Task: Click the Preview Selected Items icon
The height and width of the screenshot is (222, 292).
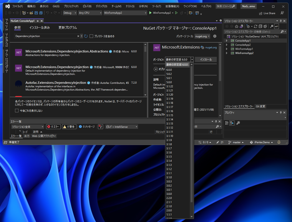Action: point(277,26)
